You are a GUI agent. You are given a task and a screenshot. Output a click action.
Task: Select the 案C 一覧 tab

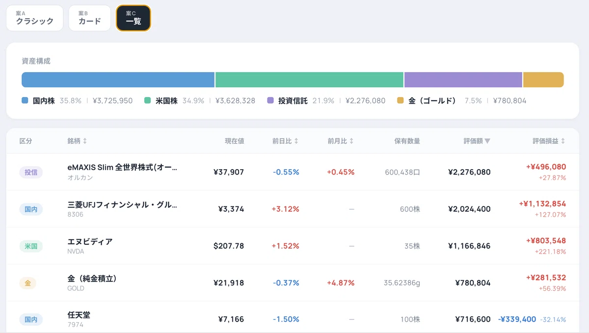(134, 18)
